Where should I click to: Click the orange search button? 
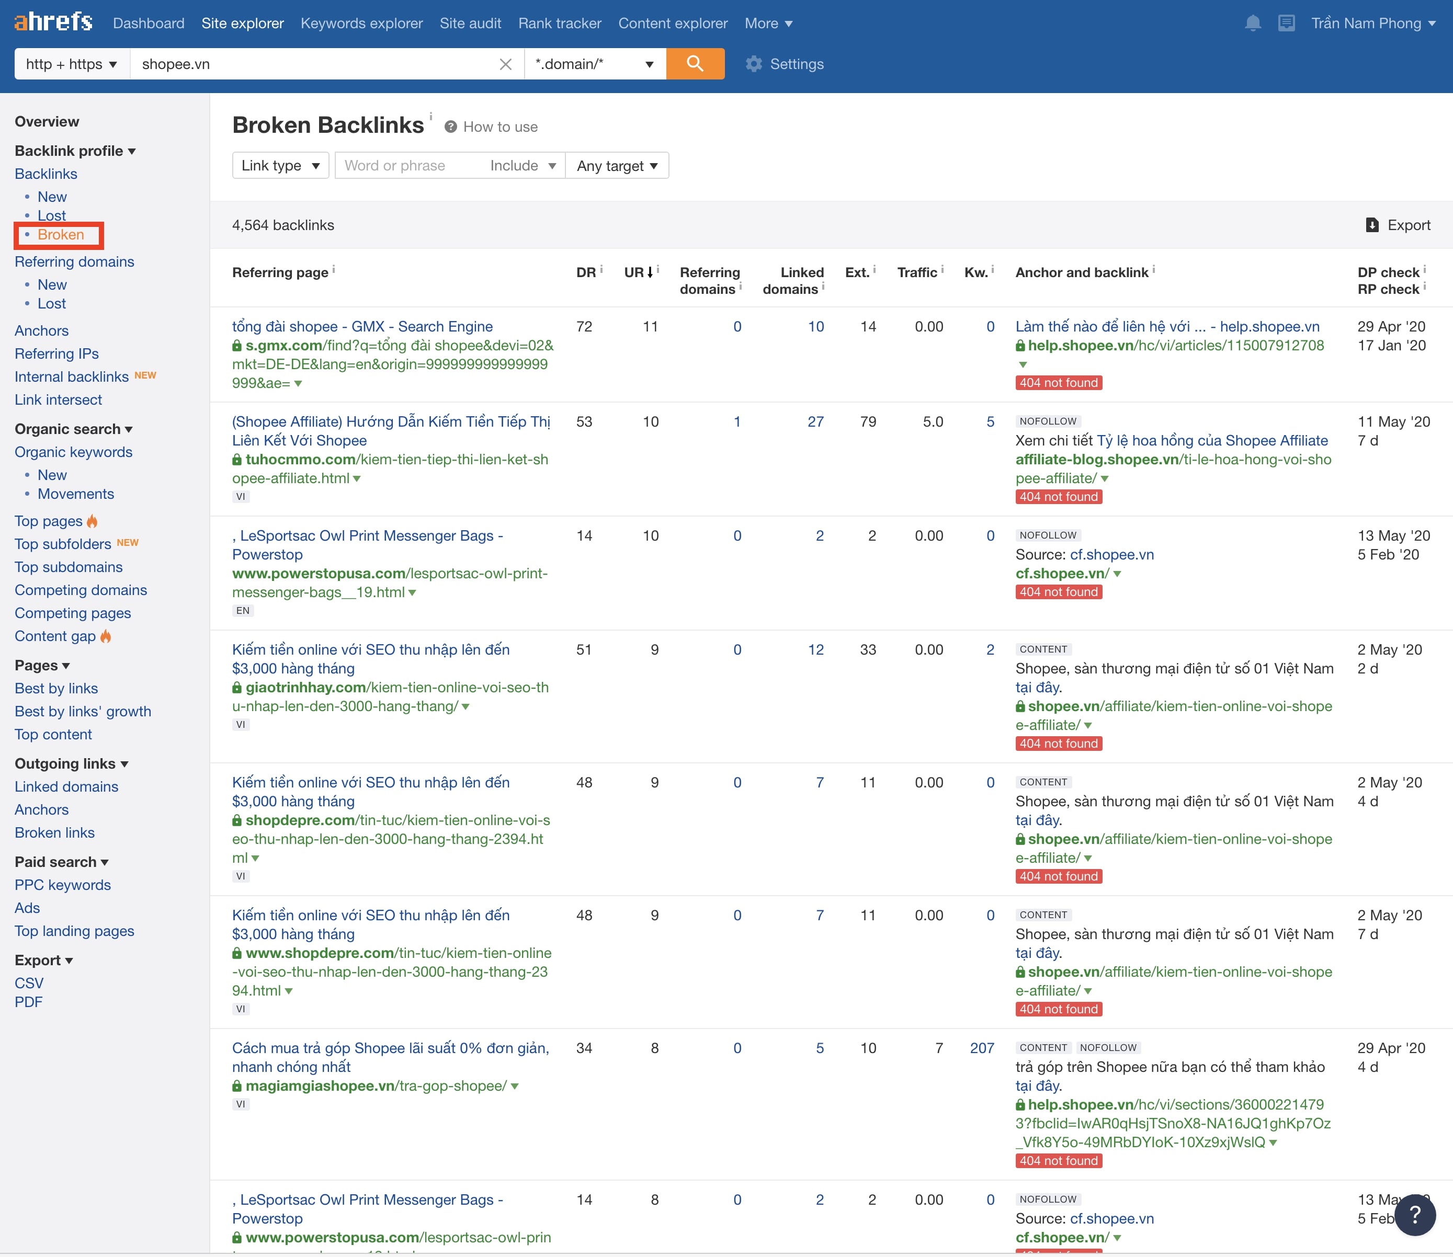tap(695, 64)
